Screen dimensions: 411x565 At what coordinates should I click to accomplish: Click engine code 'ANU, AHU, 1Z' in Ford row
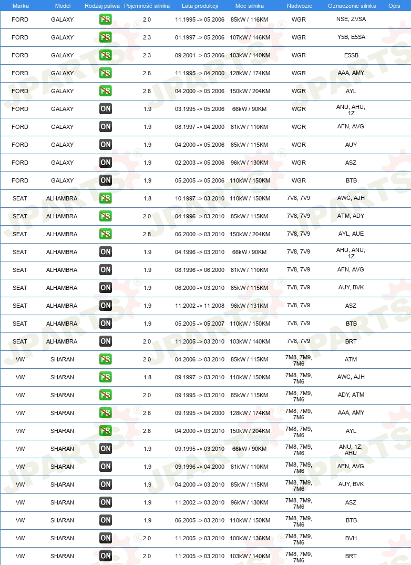click(x=351, y=110)
